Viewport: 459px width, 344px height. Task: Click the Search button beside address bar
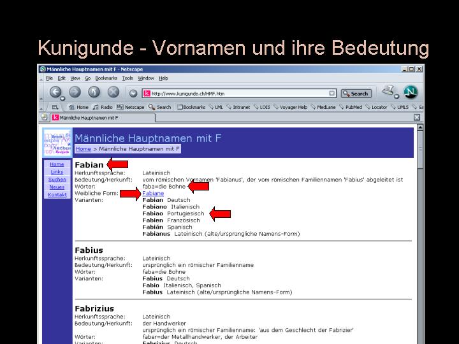pyautogui.click(x=356, y=93)
